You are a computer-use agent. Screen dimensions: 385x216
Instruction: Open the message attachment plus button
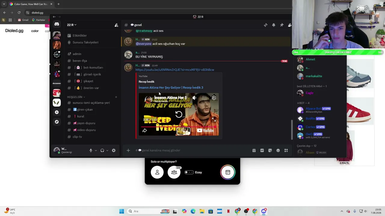click(x=128, y=150)
